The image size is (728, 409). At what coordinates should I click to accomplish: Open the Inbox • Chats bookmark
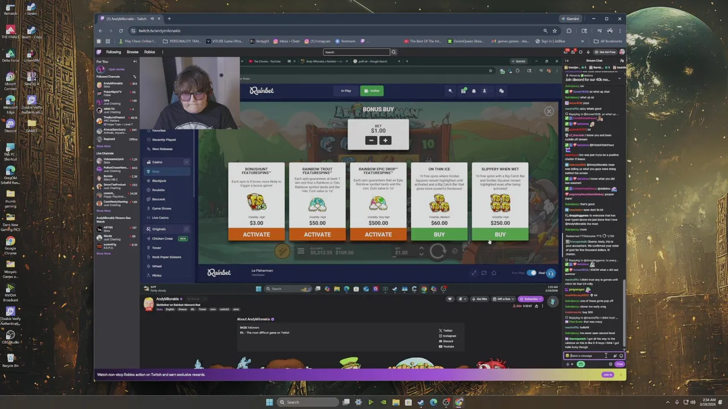287,41
